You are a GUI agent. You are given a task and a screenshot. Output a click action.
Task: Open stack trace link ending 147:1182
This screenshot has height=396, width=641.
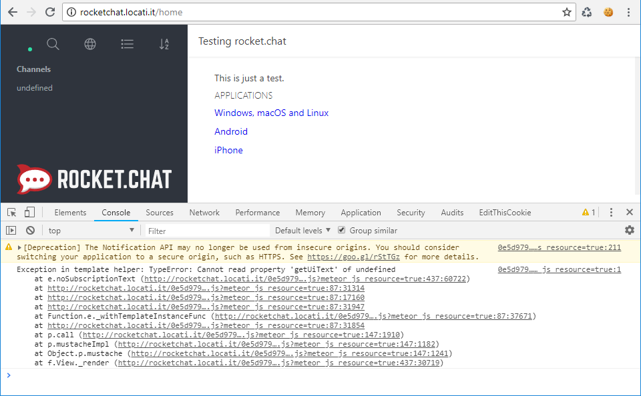coord(276,345)
